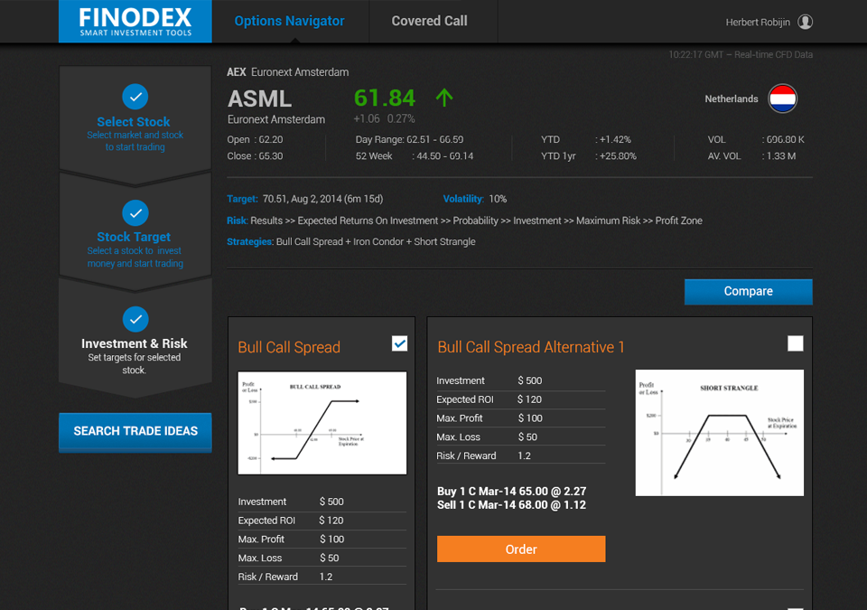Click the Investment & Risk checkmark icon
This screenshot has width=867, height=610.
tap(135, 319)
